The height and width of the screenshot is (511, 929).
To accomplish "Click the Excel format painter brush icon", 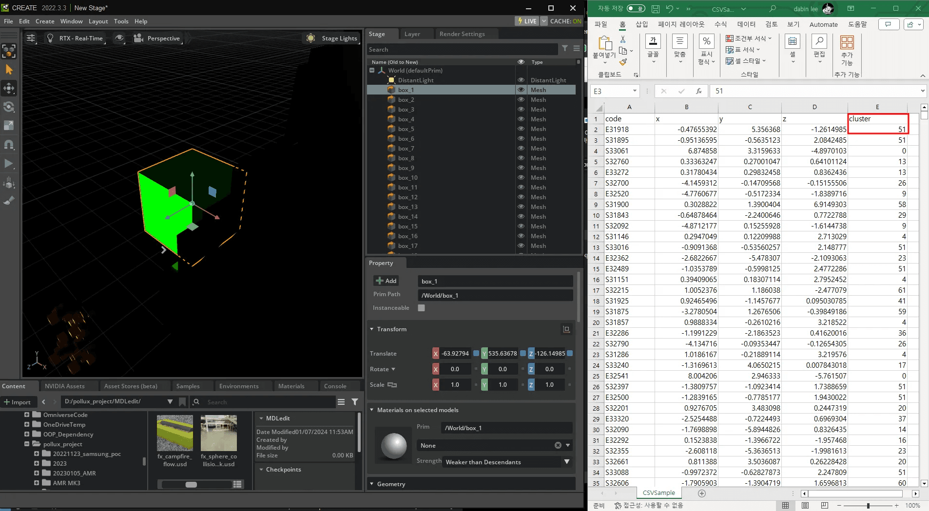I will (623, 62).
